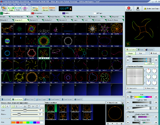Switch to the Live Control tab

(131, 50)
